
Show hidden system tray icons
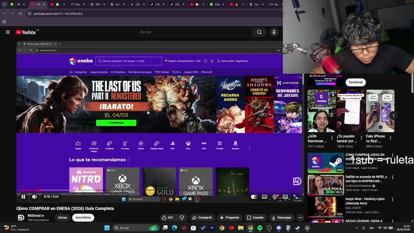pyautogui.click(x=356, y=228)
